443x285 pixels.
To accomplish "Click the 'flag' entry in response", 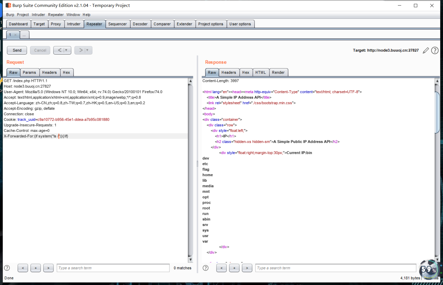I will tap(206, 169).
